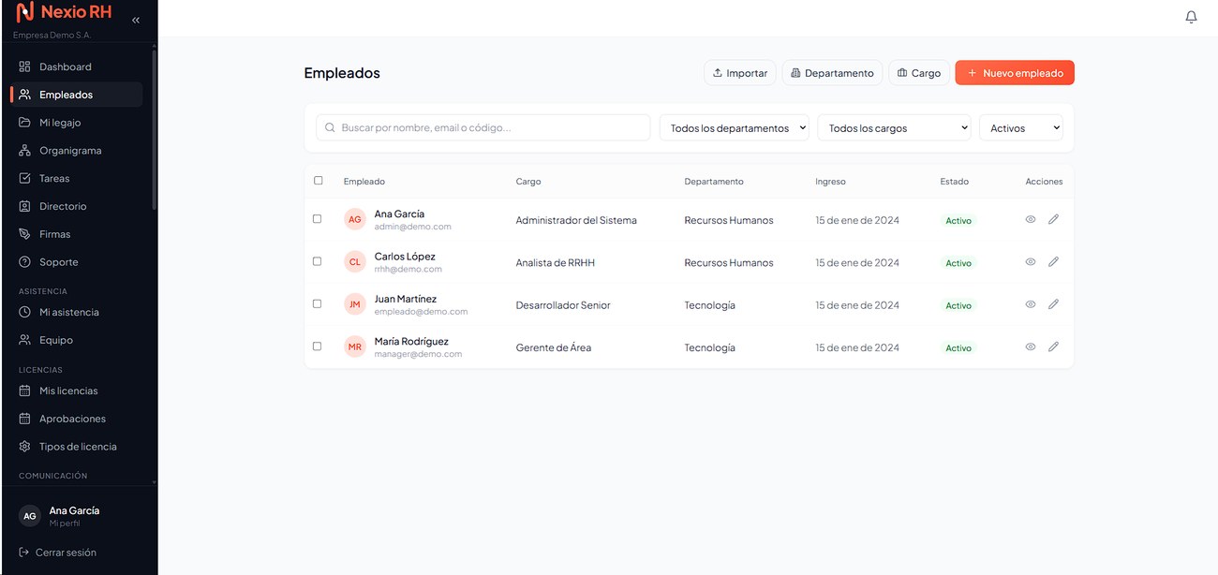Viewport: 1218px width, 575px height.
Task: Click the Mis licencias calendar icon
Action: [x=25, y=391]
